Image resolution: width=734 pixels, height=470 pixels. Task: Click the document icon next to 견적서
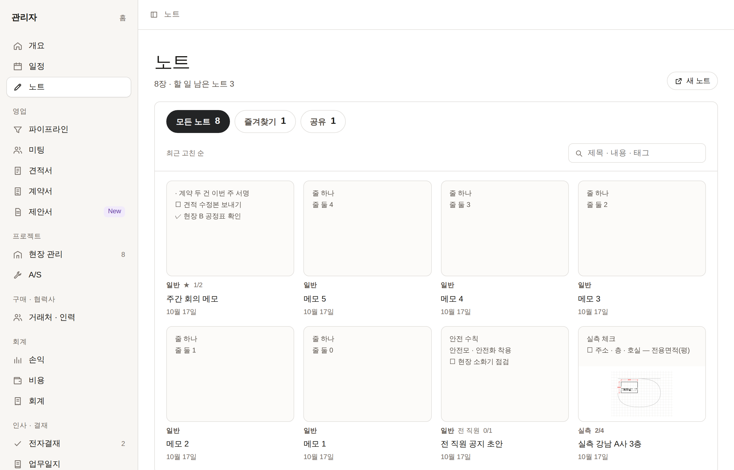[18, 171]
